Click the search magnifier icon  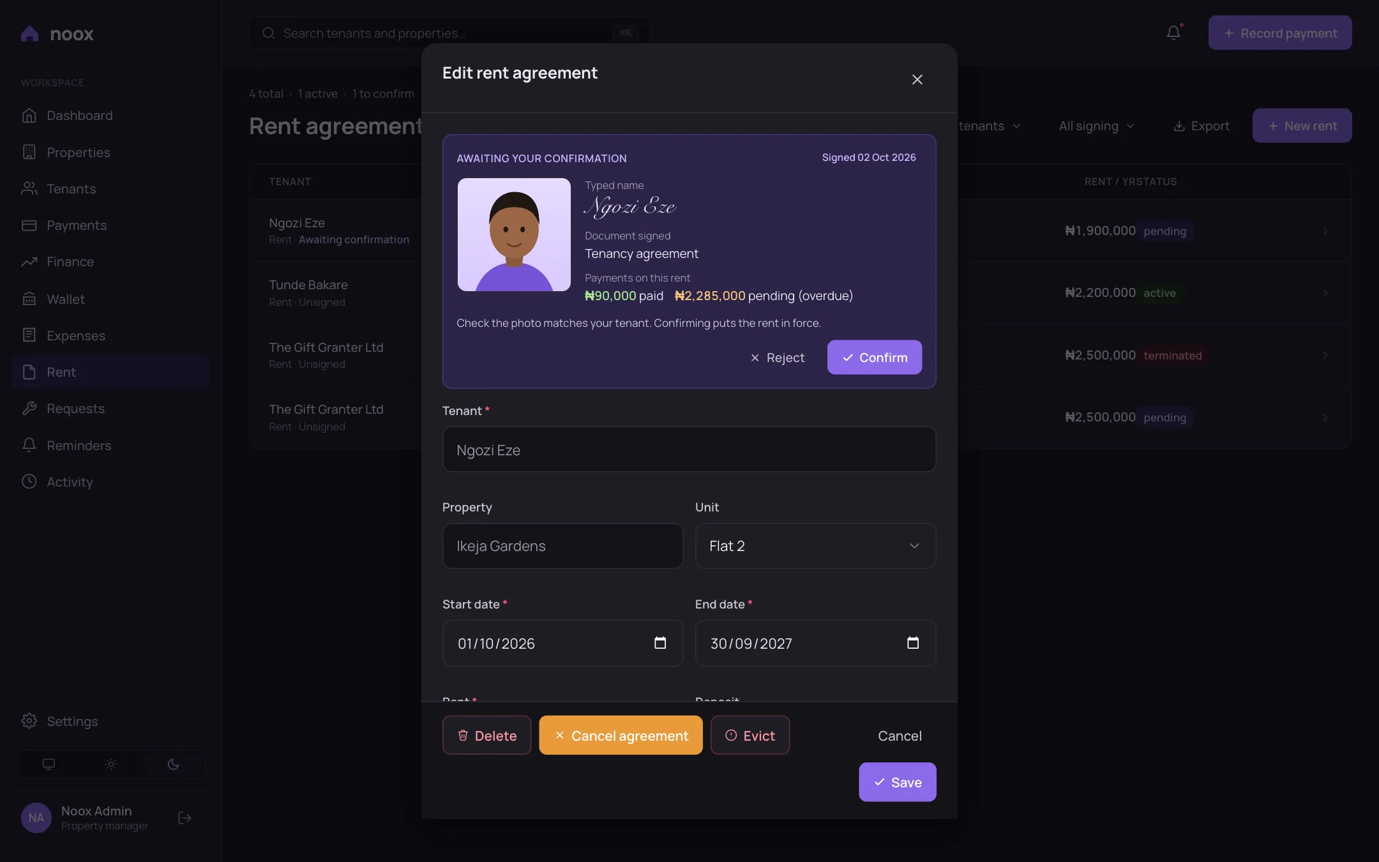269,33
